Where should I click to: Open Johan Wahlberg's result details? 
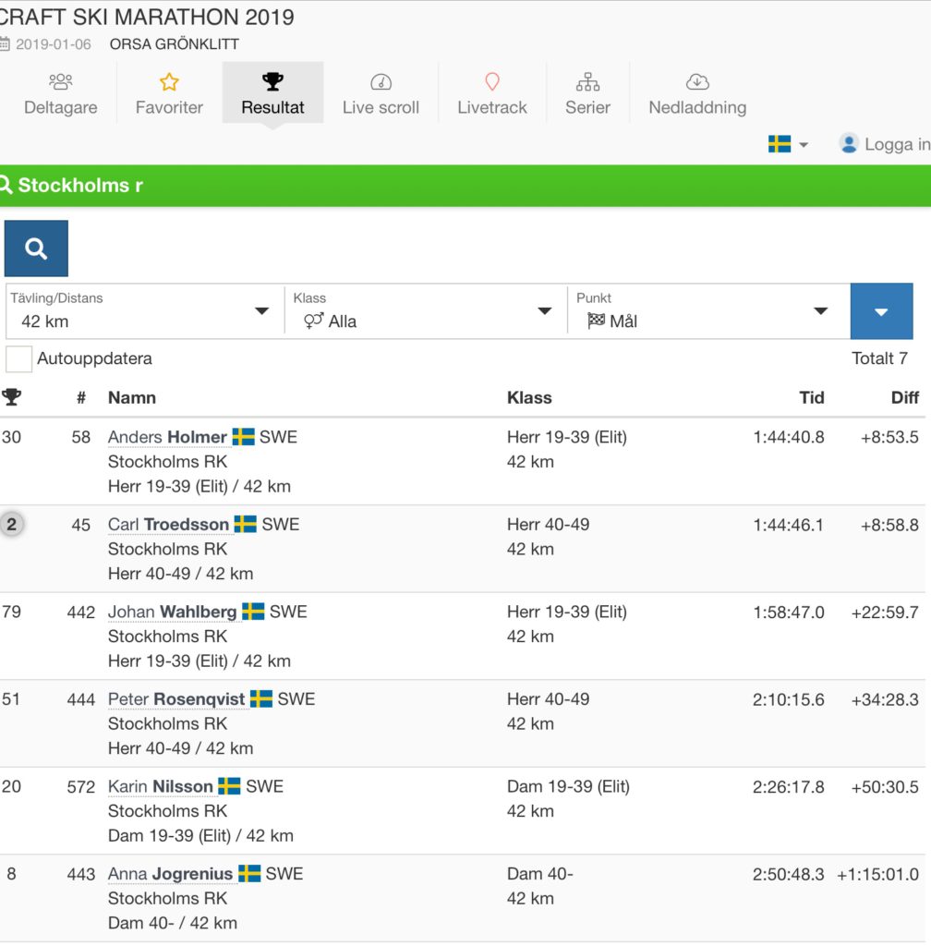[173, 612]
